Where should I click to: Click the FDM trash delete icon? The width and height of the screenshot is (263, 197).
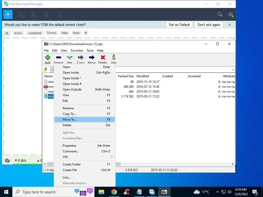[46, 15]
